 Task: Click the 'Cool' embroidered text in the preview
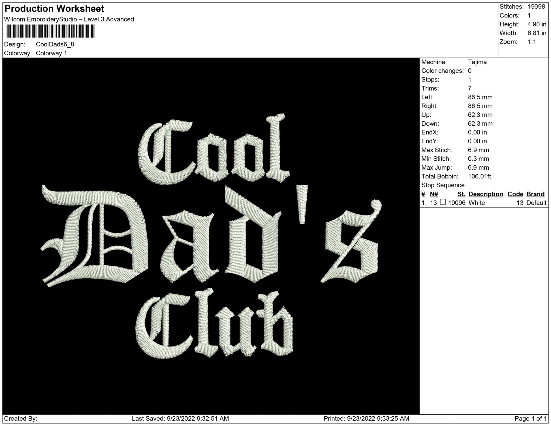pyautogui.click(x=214, y=150)
